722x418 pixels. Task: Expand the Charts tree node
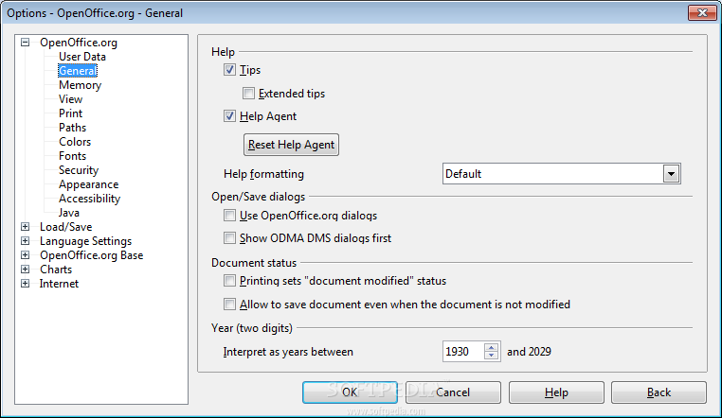point(26,270)
